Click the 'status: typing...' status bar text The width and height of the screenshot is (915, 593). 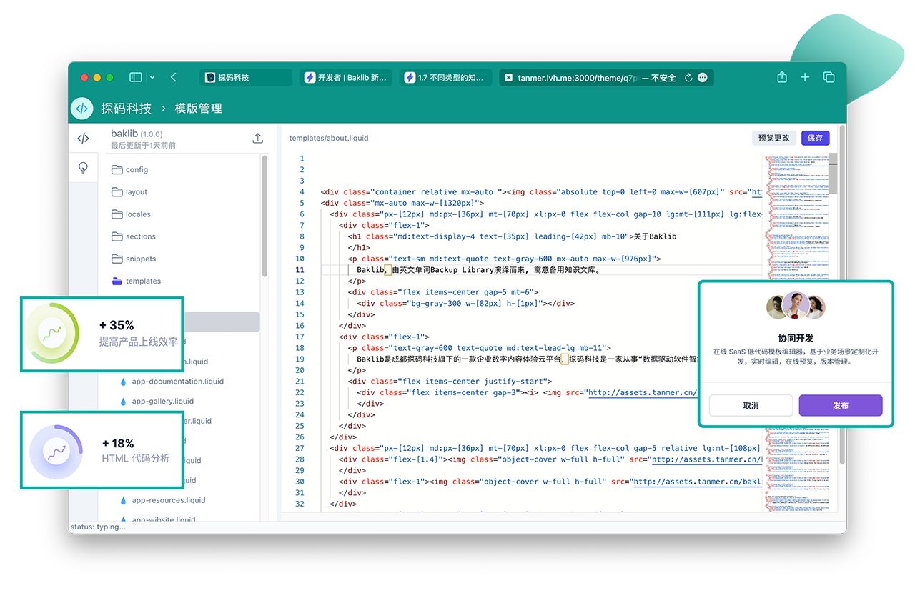click(x=98, y=527)
